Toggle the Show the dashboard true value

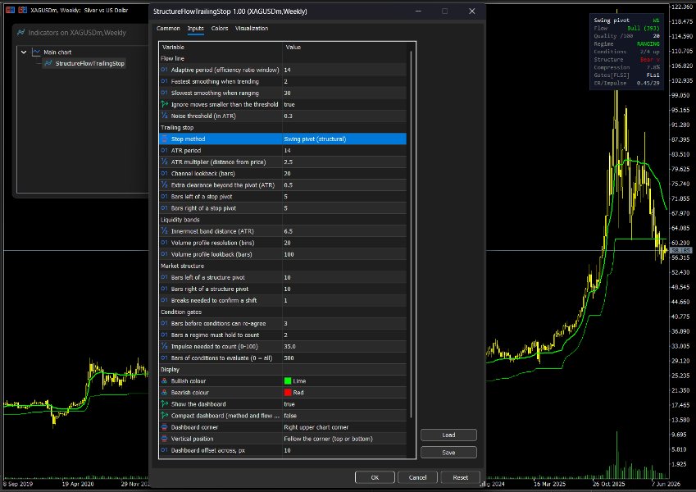(x=344, y=404)
